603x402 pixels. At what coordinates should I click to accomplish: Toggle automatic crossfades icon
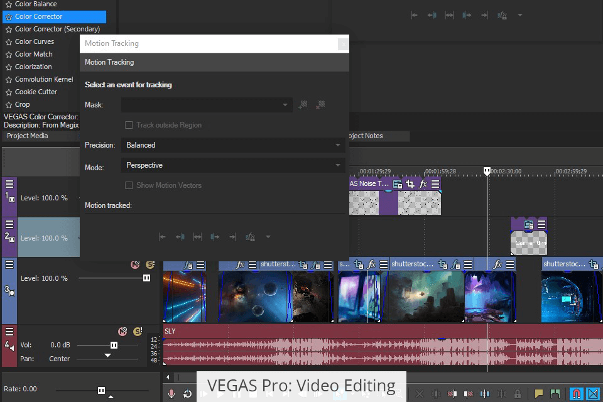click(x=593, y=394)
